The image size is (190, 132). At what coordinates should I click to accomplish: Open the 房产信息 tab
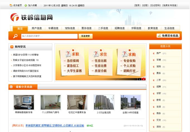(37, 28)
